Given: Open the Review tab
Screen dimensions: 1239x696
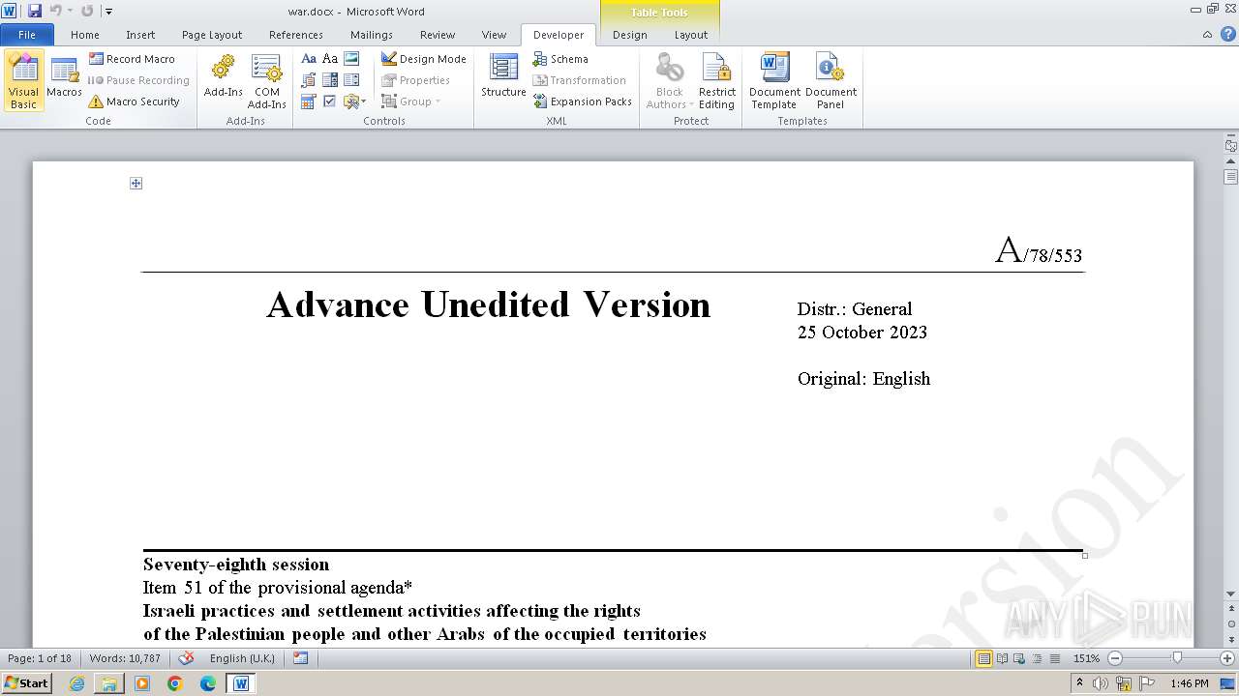Looking at the screenshot, I should pyautogui.click(x=438, y=35).
